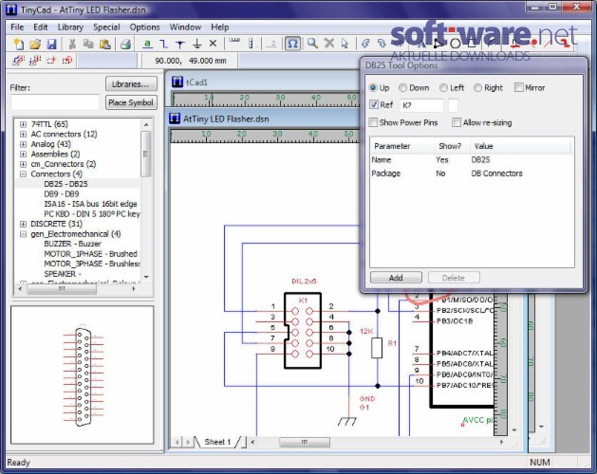The width and height of the screenshot is (597, 474).
Task: Select the Bus drawing tool
Action: 234,41
